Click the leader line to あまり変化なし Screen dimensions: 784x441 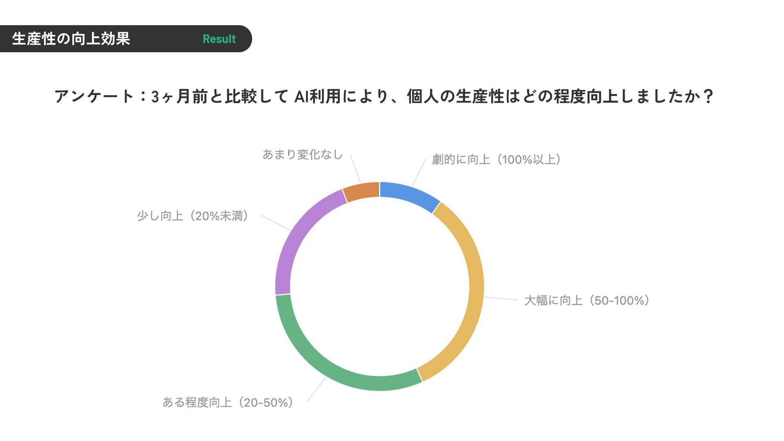pyautogui.click(x=355, y=169)
